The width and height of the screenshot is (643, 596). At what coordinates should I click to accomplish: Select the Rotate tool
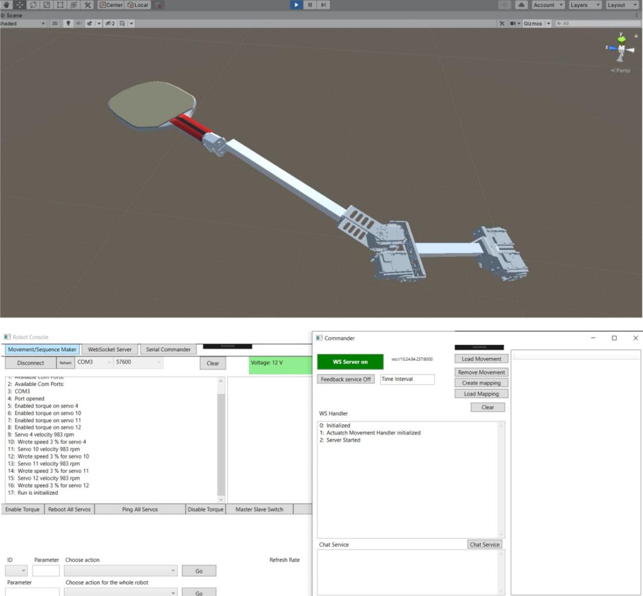pos(33,5)
